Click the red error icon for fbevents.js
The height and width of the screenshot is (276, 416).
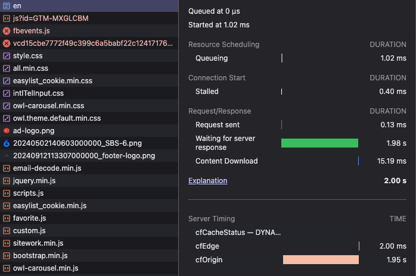[6, 31]
